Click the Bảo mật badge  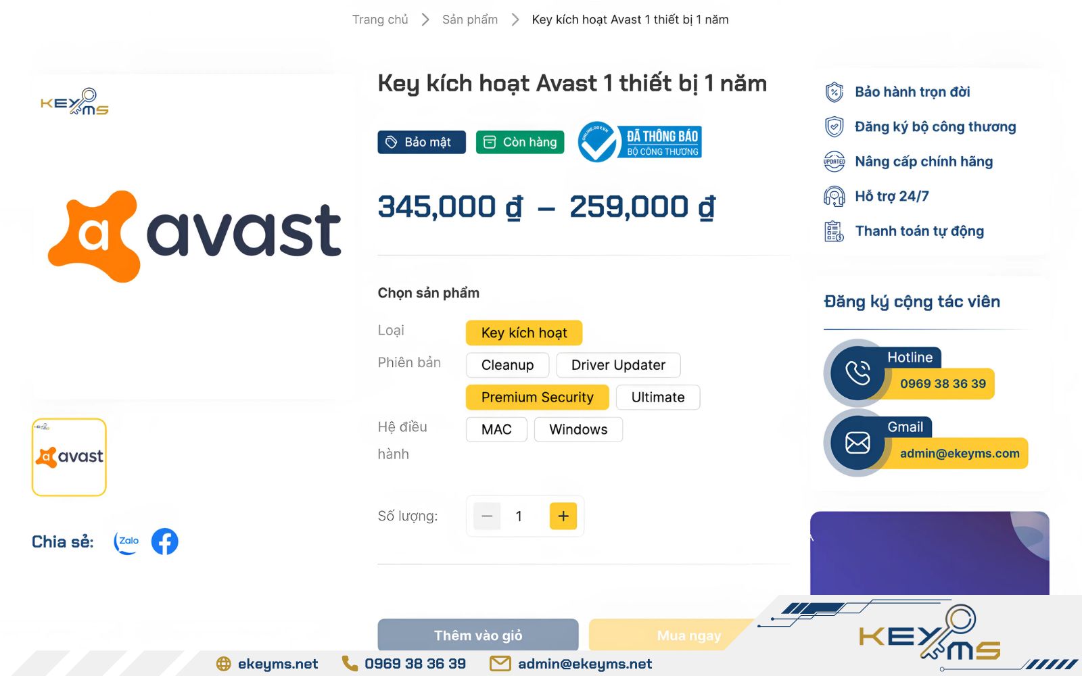[422, 142]
